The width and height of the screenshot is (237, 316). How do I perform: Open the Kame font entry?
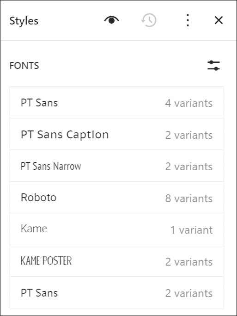pos(117,229)
